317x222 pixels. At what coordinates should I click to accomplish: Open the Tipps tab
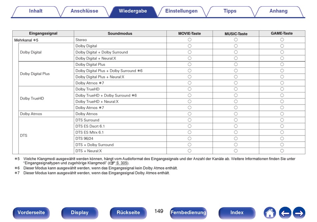pos(230,11)
